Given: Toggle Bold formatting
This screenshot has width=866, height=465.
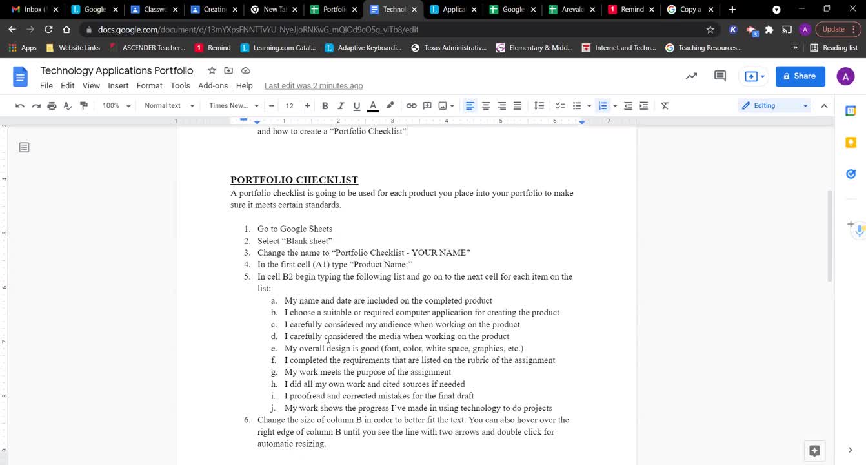Looking at the screenshot, I should pos(325,106).
